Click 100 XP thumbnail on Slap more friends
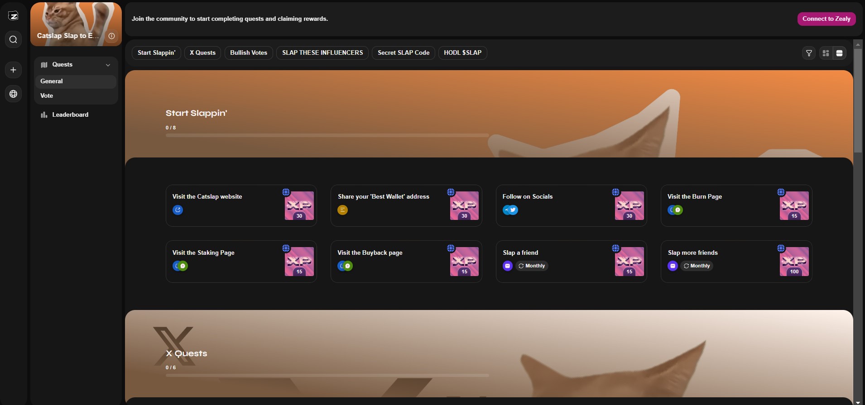The width and height of the screenshot is (865, 405). [794, 262]
